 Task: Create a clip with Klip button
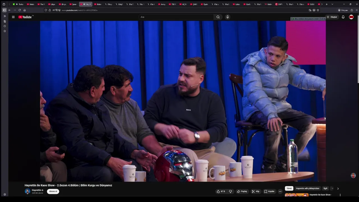click(x=256, y=191)
